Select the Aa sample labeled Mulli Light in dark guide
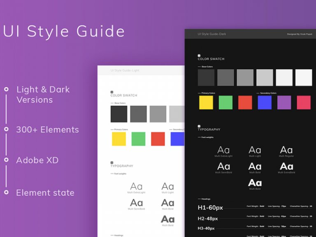The width and height of the screenshot is (316, 237). click(x=255, y=150)
